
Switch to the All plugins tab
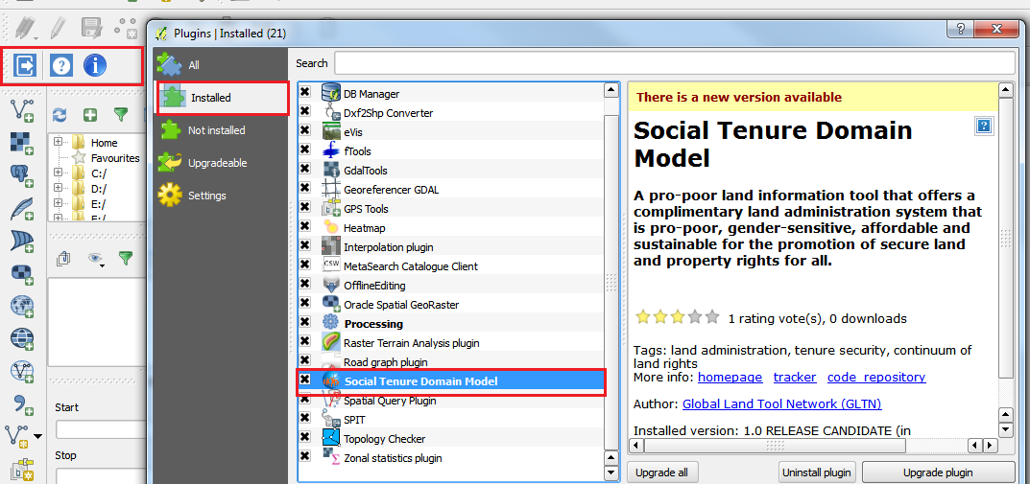[x=222, y=65]
